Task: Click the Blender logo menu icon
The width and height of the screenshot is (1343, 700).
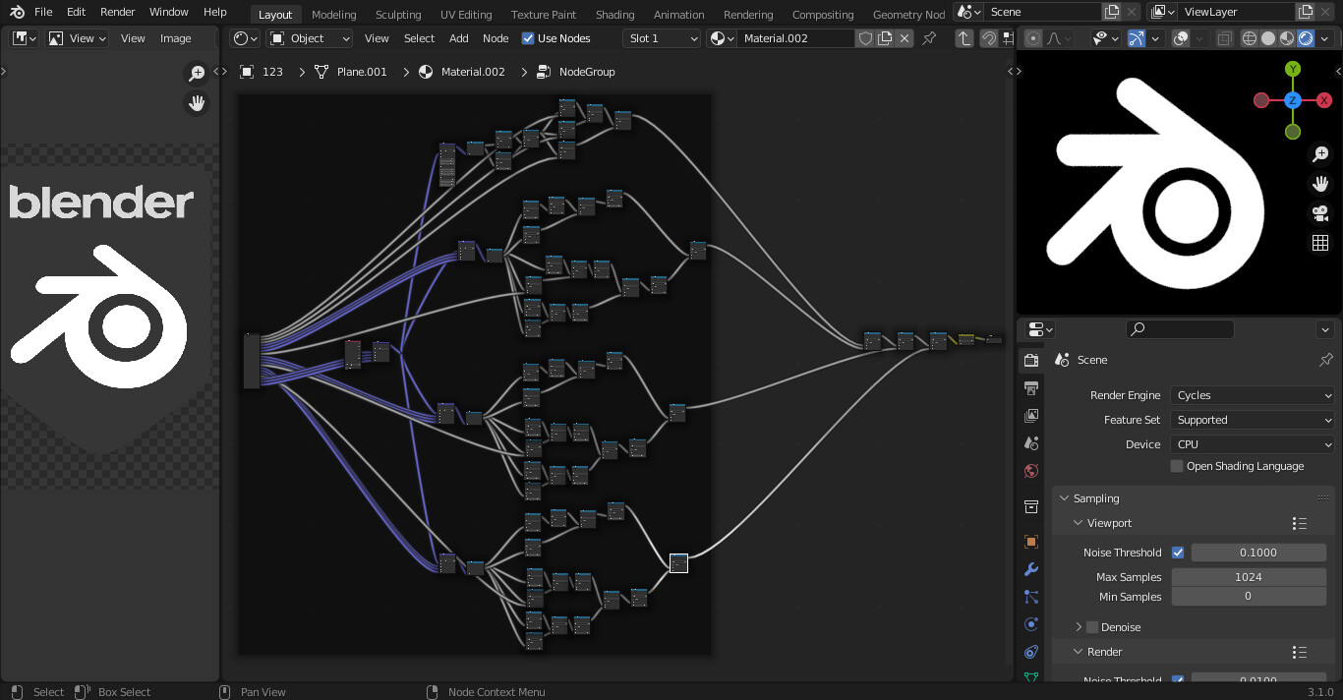Action: (16, 13)
